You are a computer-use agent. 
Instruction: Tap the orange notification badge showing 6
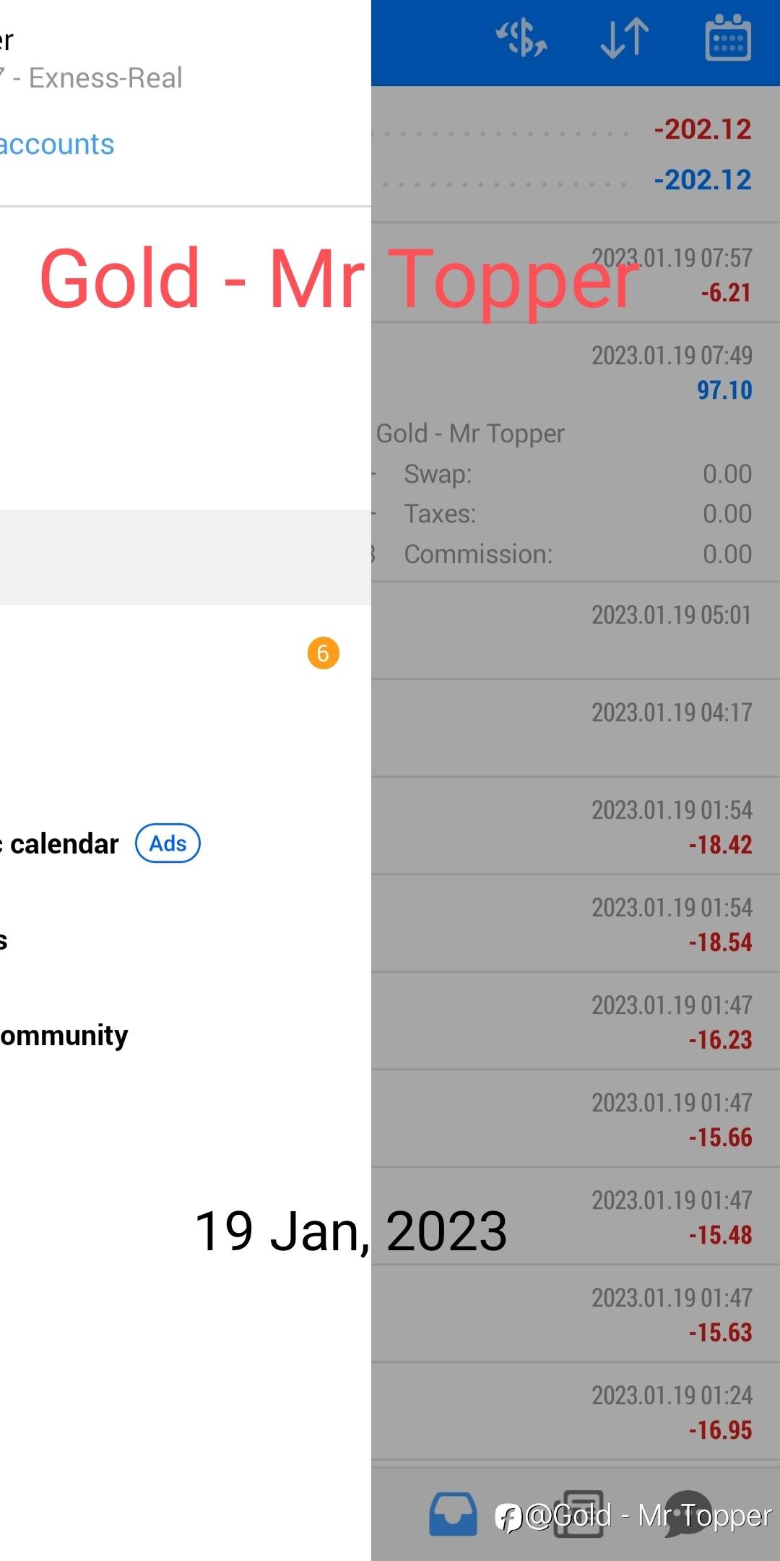(x=323, y=653)
